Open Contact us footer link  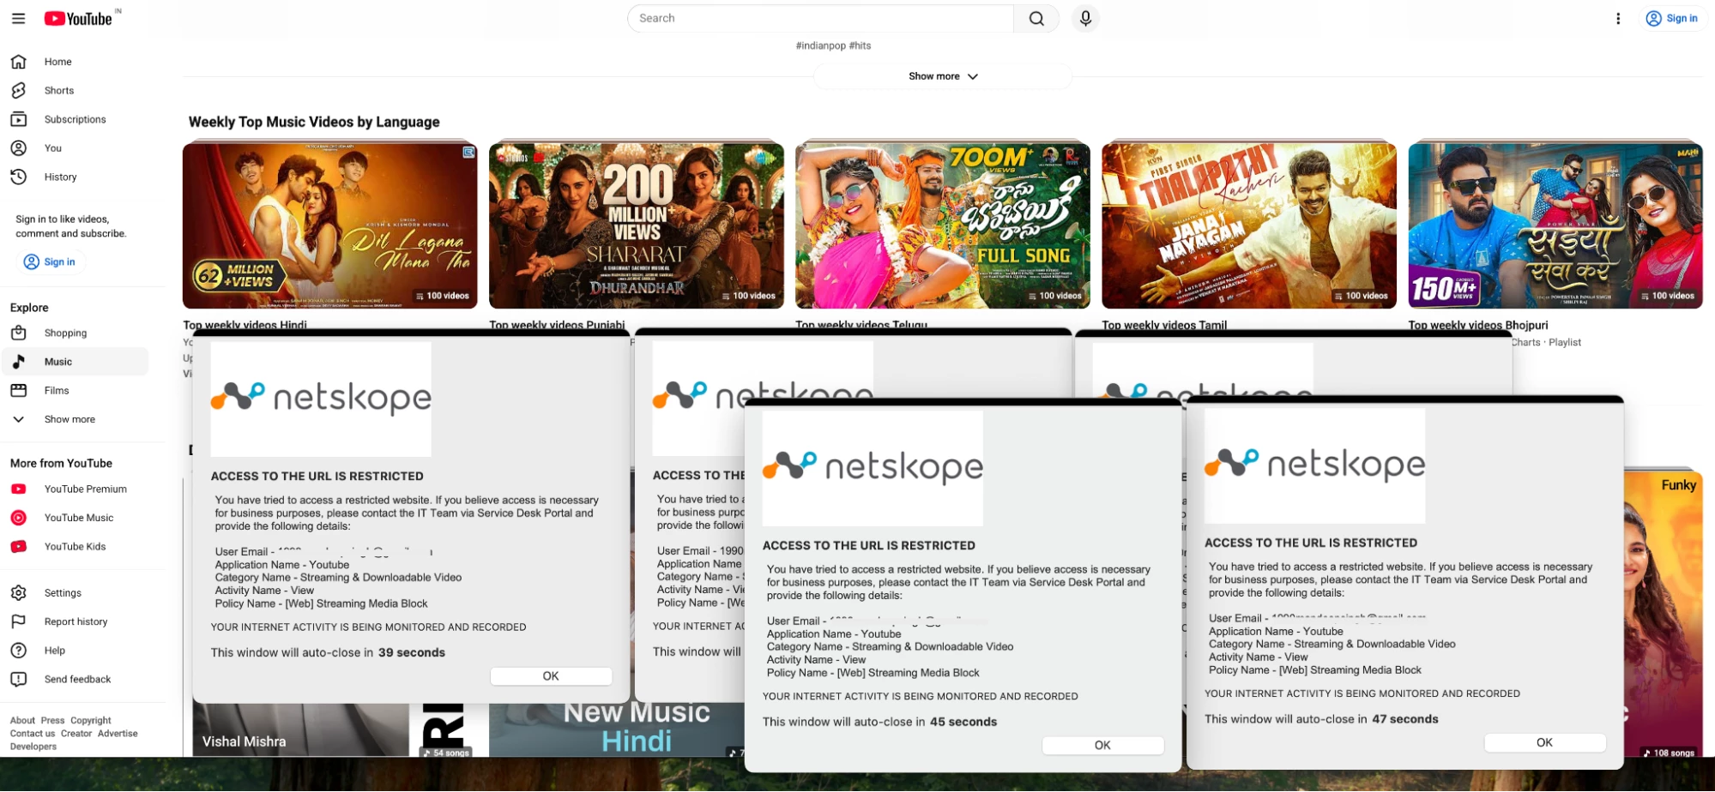(x=33, y=733)
